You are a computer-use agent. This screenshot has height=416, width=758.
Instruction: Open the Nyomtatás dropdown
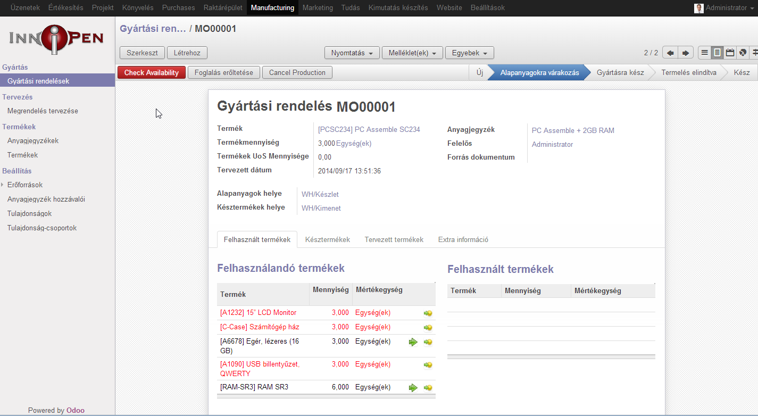click(352, 53)
